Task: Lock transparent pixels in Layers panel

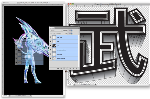Action: click(54, 33)
